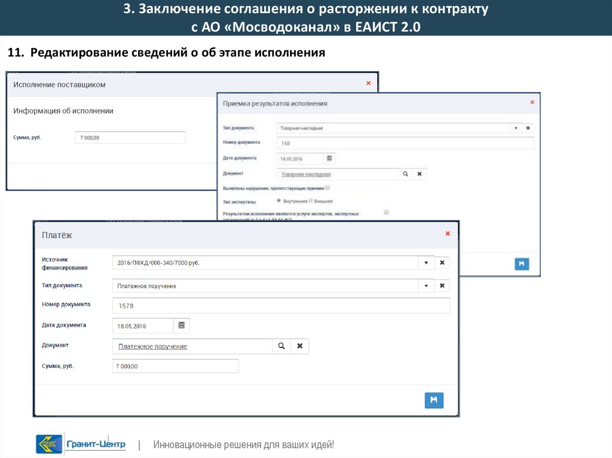Tick the Выявлены нарушения checkbox

(x=328, y=187)
